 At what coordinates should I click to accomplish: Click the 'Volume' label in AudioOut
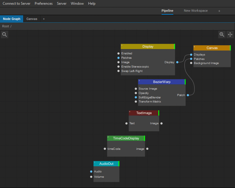[x=99, y=177]
